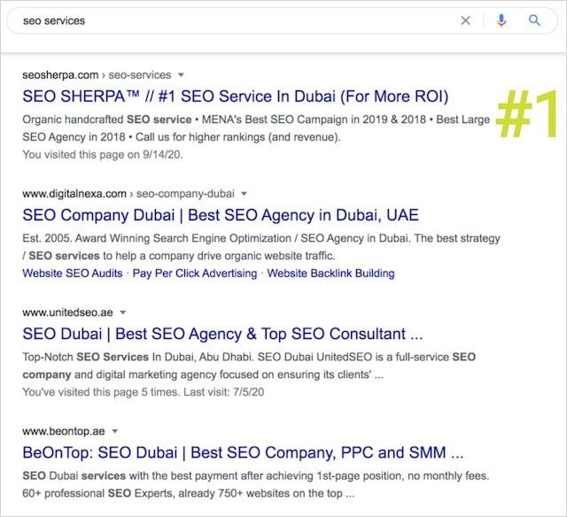Viewport: 567px width, 517px height.
Task: Click the large green #1 ranking badge
Action: 524,115
